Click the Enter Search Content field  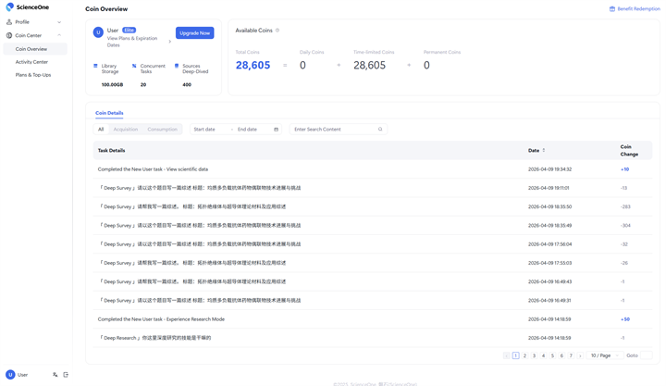[333, 130]
